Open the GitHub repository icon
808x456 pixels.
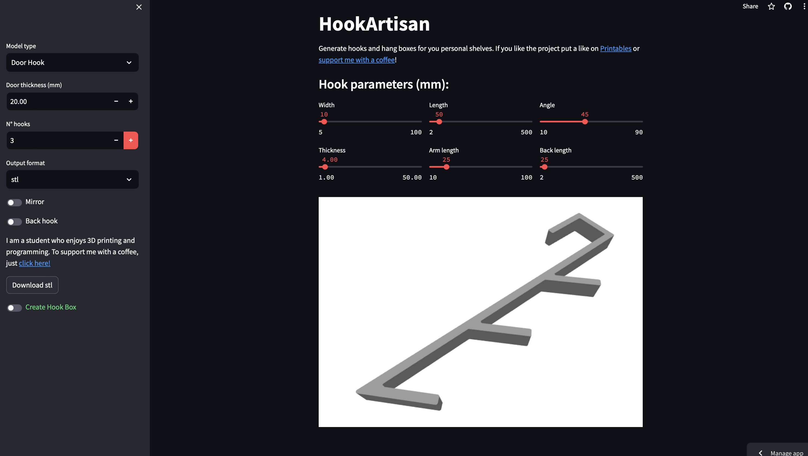(788, 6)
